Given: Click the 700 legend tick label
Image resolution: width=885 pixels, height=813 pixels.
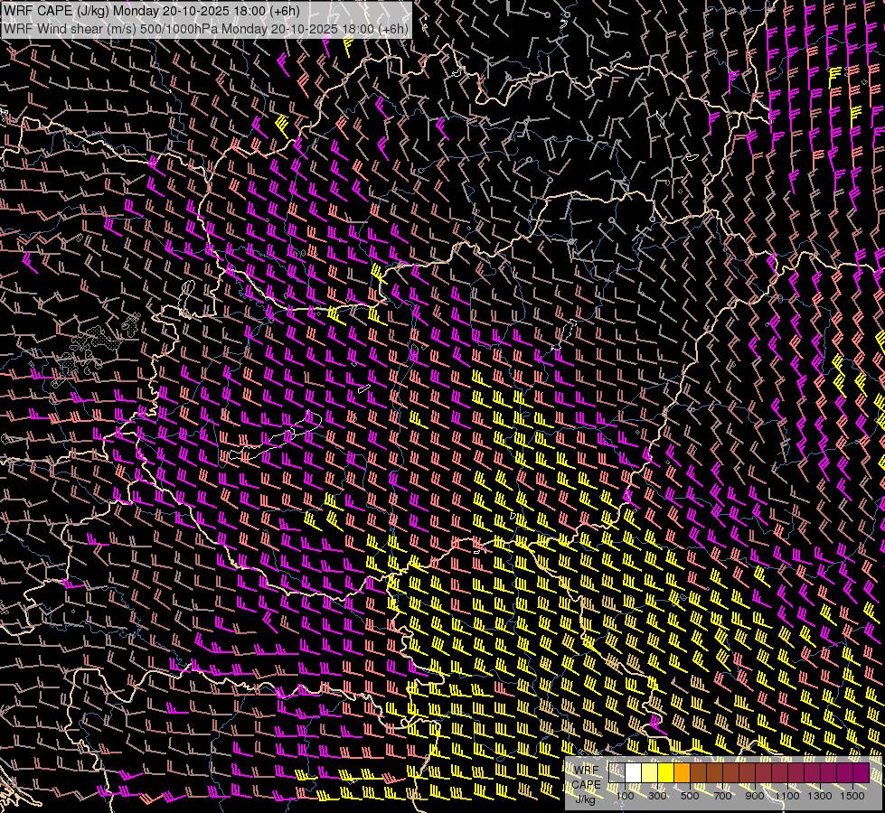Looking at the screenshot, I should pos(722,796).
